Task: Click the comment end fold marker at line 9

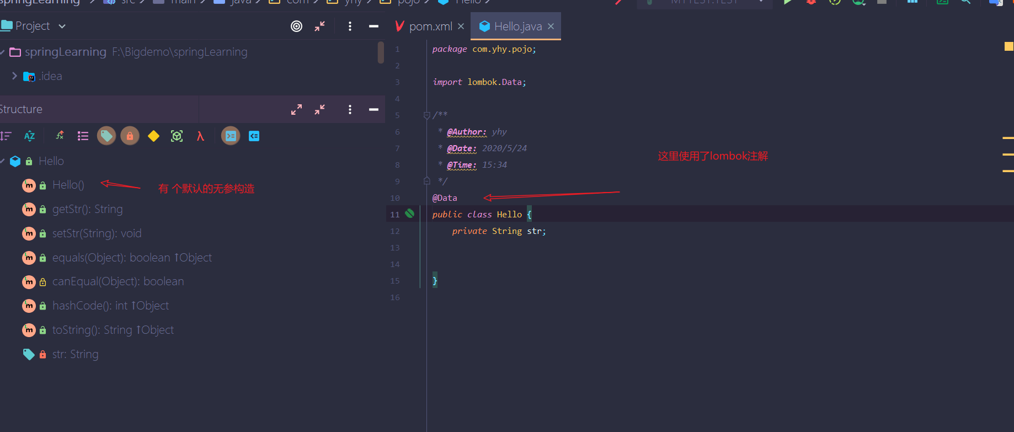Action: [427, 181]
